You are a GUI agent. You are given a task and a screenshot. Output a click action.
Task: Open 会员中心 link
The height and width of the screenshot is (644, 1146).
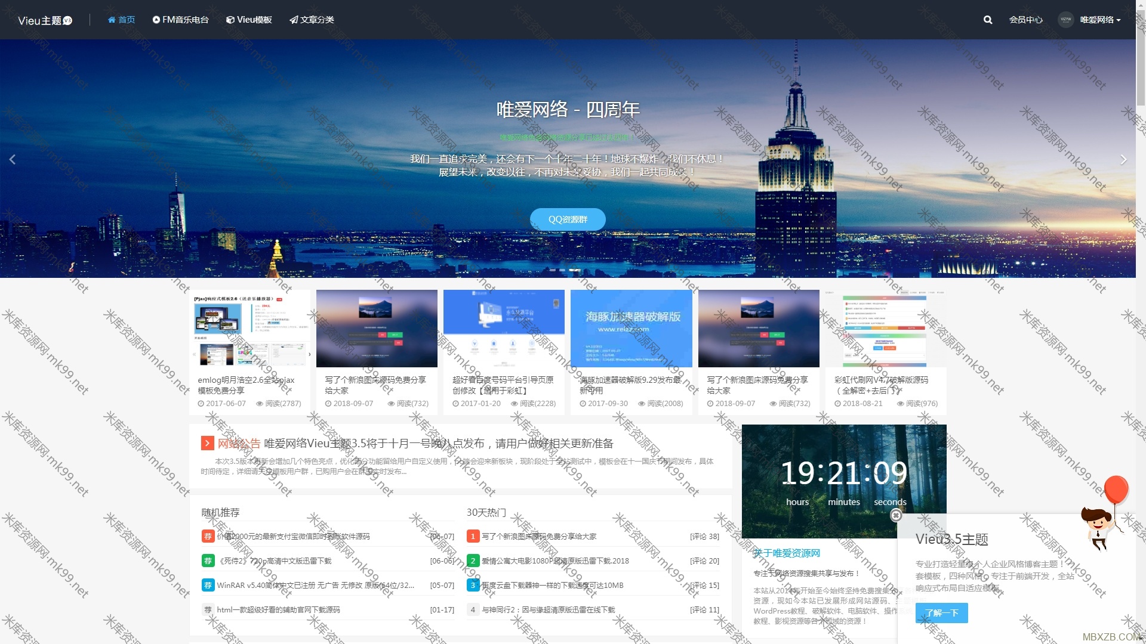point(1025,20)
